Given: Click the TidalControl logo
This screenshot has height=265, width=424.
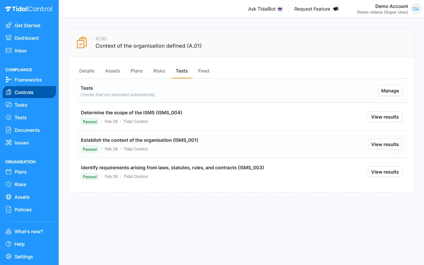Looking at the screenshot, I should coord(29,9).
